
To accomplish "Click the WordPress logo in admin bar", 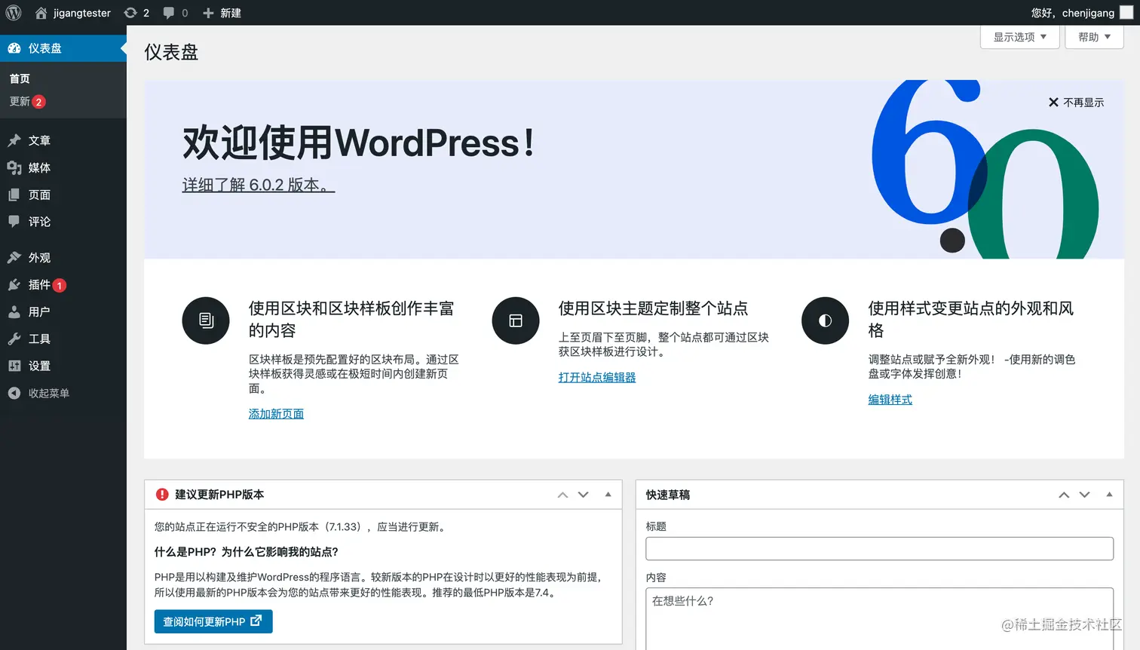I will [x=14, y=13].
